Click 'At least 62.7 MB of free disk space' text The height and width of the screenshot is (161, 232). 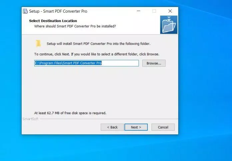pos(70,113)
